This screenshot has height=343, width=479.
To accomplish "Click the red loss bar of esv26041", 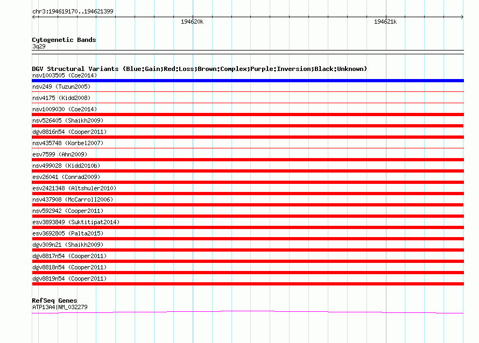I will 248,182.
